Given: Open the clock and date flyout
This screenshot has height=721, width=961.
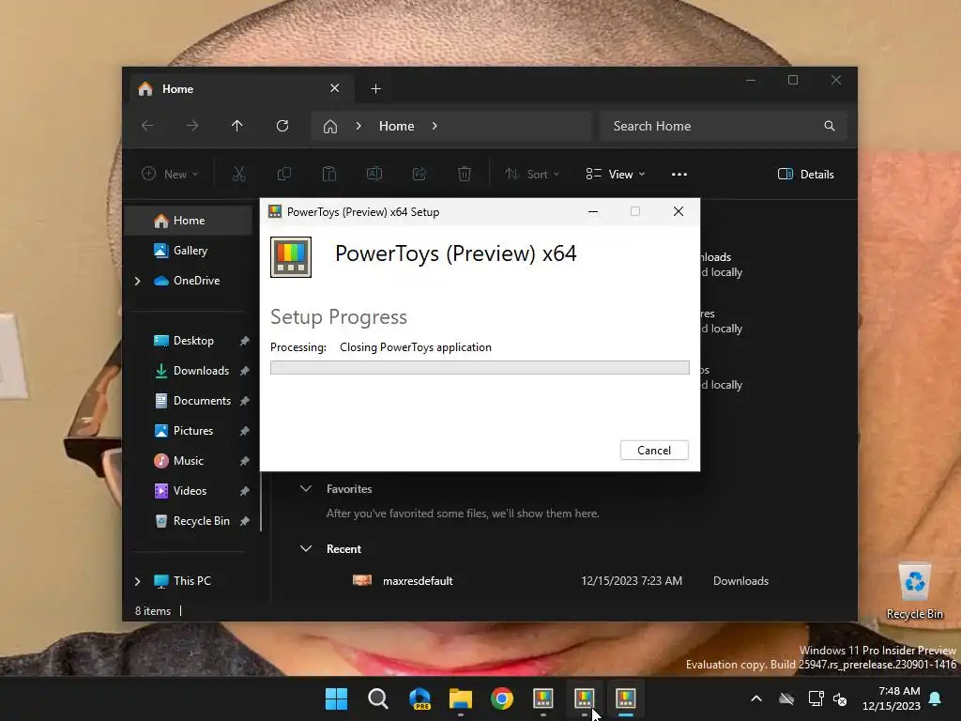Looking at the screenshot, I should [x=892, y=698].
